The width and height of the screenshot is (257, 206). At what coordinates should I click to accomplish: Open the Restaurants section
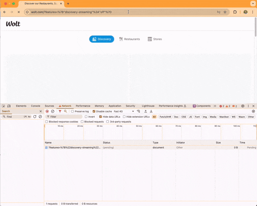[129, 39]
